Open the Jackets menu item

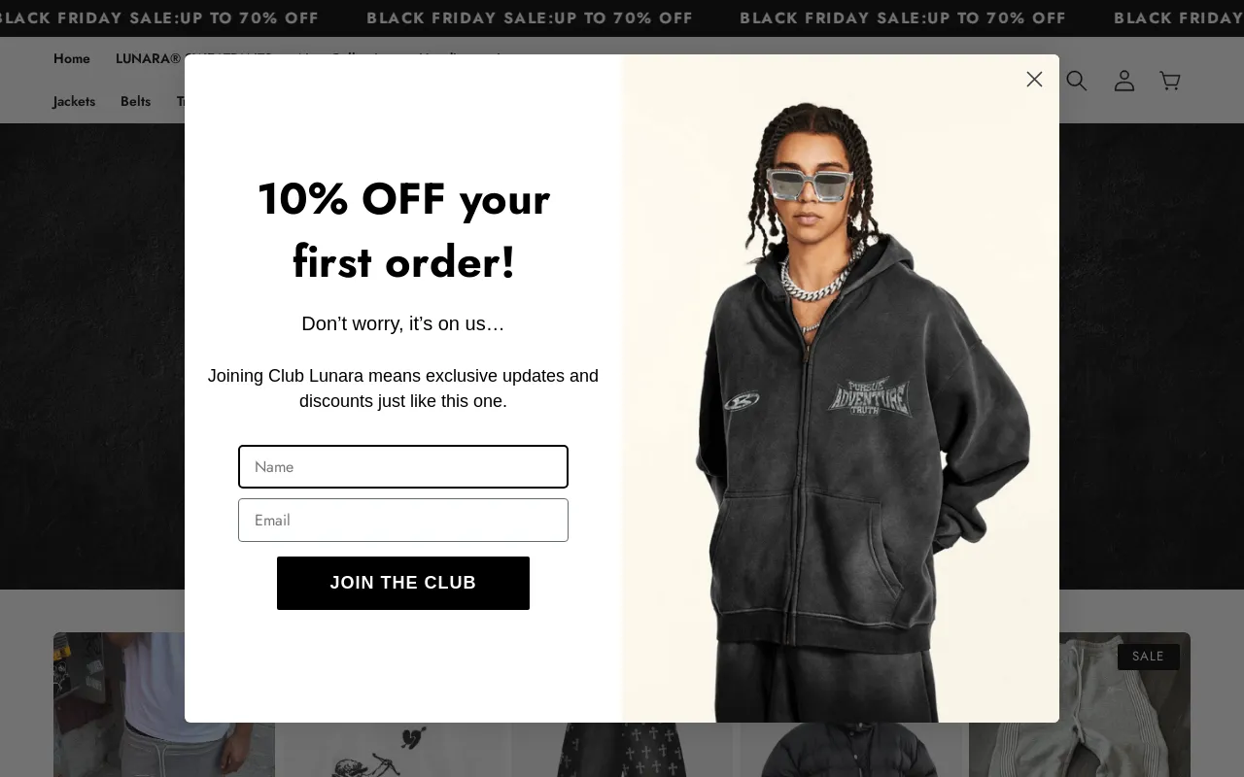(74, 102)
